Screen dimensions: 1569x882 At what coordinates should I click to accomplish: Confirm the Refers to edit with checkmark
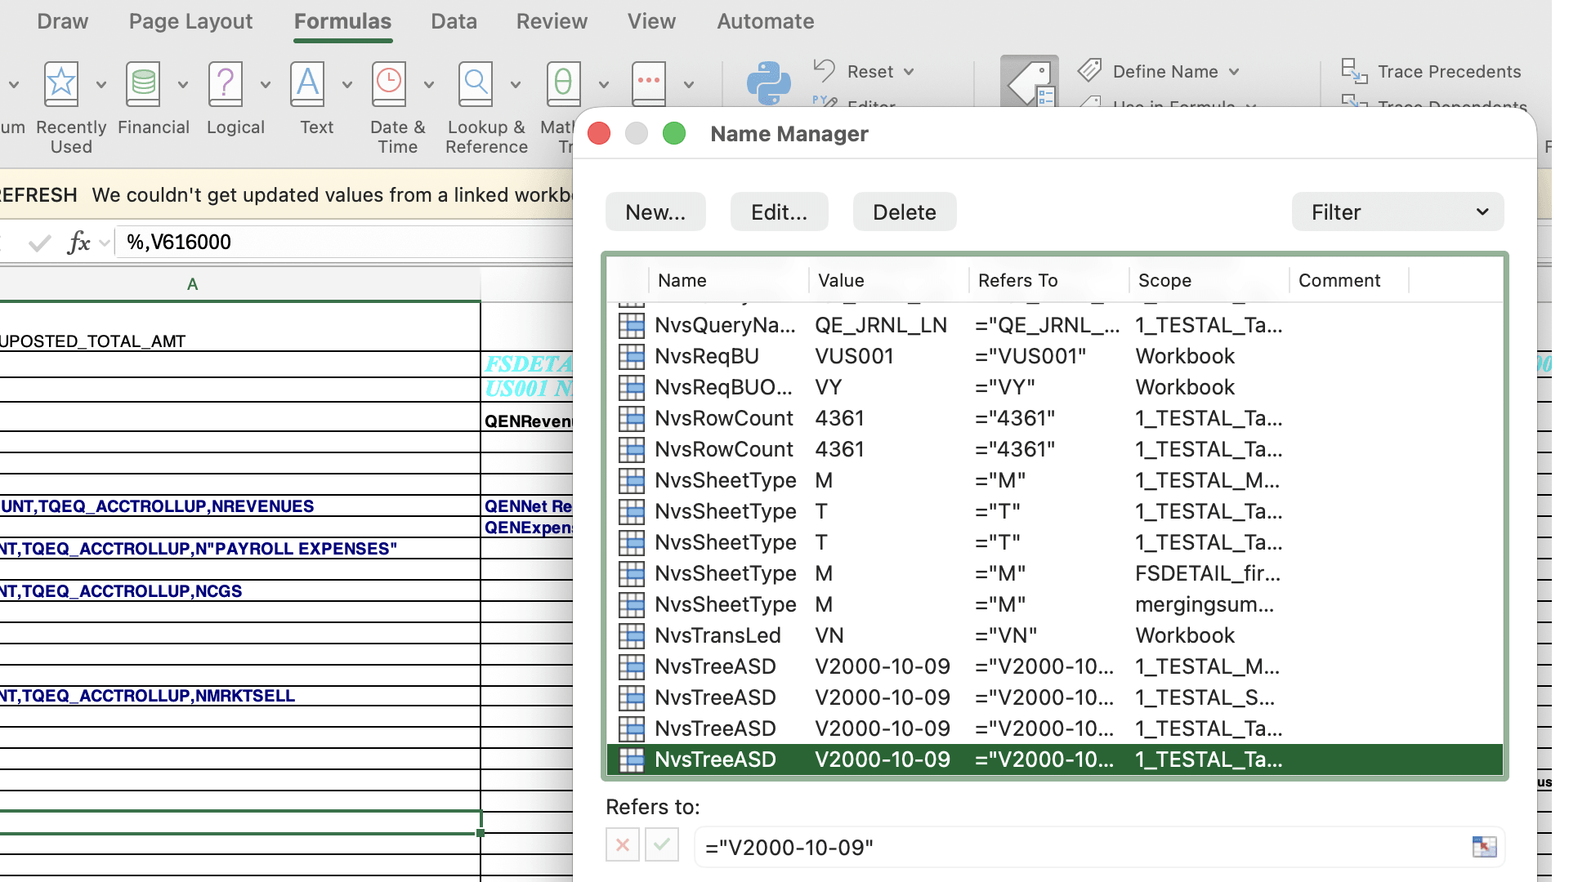(x=662, y=844)
